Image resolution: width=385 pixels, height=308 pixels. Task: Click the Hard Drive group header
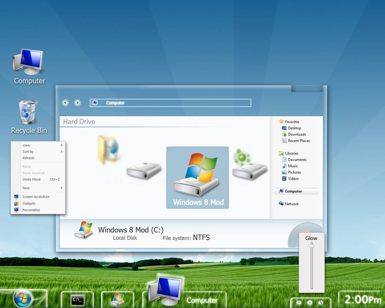point(79,122)
